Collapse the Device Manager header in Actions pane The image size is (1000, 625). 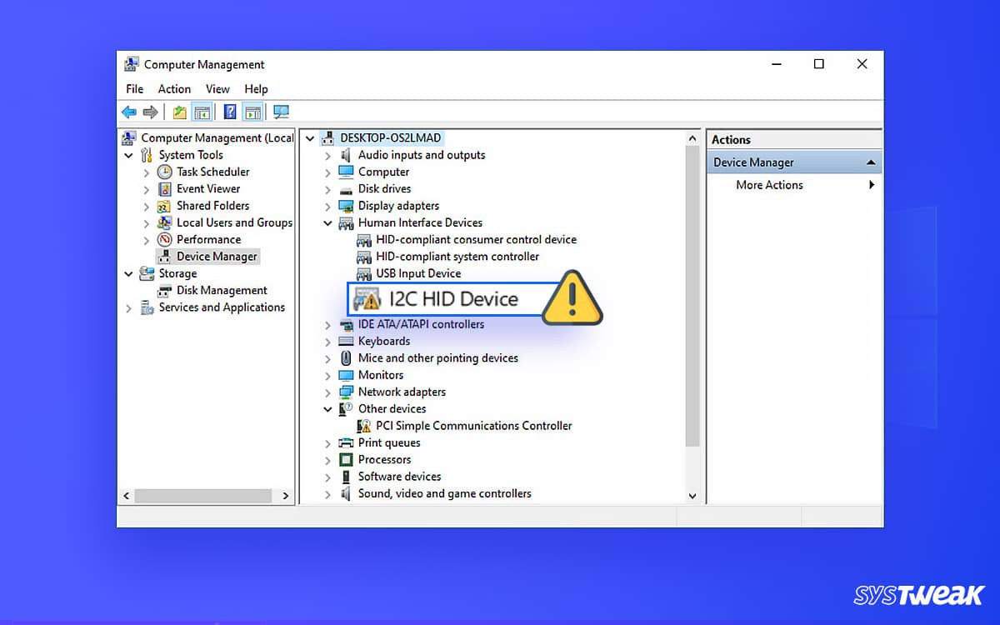(x=872, y=162)
